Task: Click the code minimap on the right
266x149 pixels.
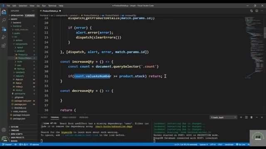Action: (254, 47)
